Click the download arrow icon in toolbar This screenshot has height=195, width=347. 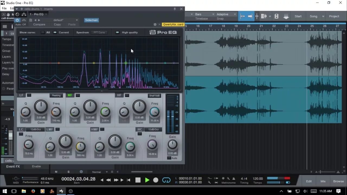click(x=286, y=17)
